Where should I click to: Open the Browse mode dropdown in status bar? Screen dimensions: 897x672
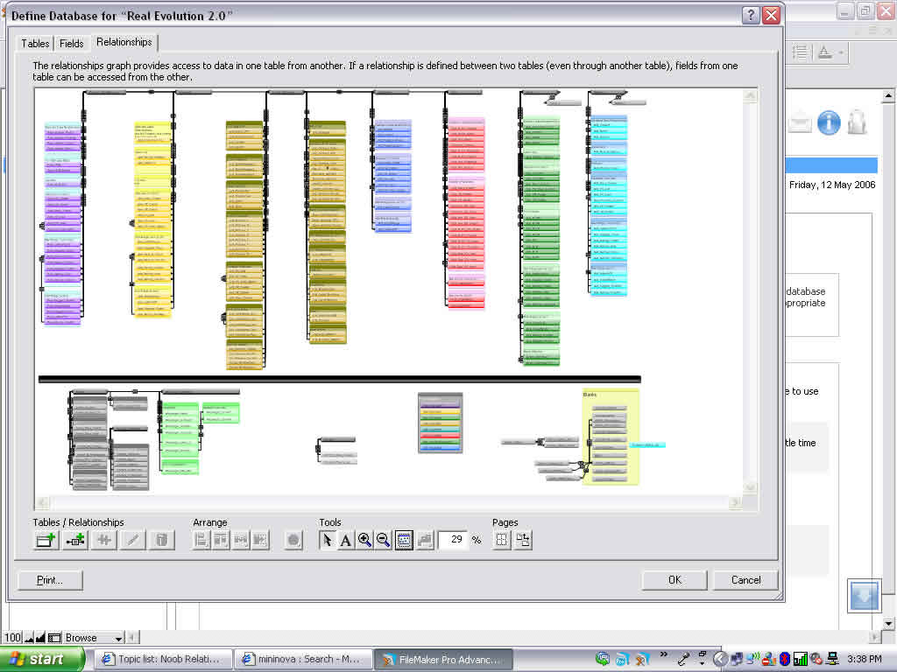point(93,638)
